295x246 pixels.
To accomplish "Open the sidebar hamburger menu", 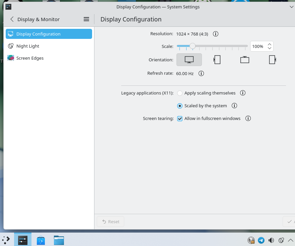I will (x=86, y=19).
